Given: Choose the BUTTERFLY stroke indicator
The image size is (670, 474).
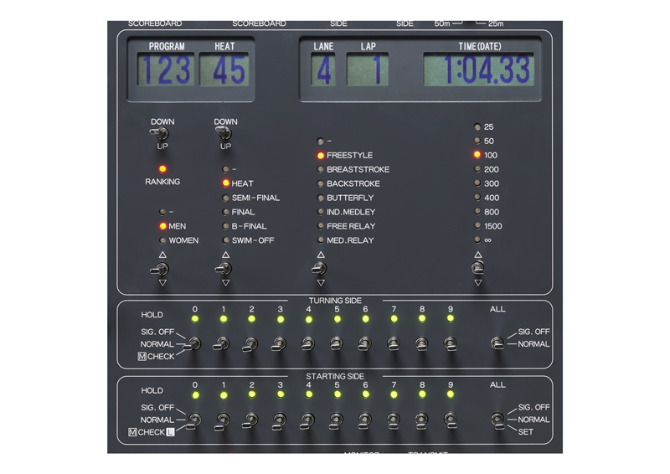Looking at the screenshot, I should [x=320, y=198].
